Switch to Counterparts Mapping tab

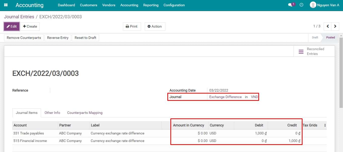(x=85, y=113)
